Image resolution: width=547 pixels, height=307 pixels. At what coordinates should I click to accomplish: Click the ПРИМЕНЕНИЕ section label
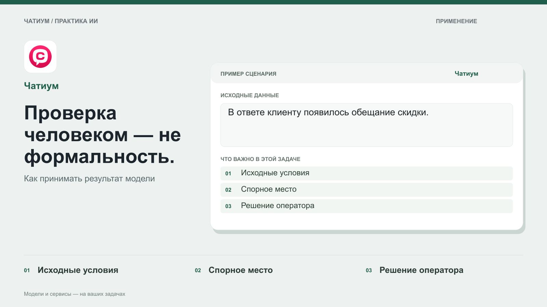456,21
